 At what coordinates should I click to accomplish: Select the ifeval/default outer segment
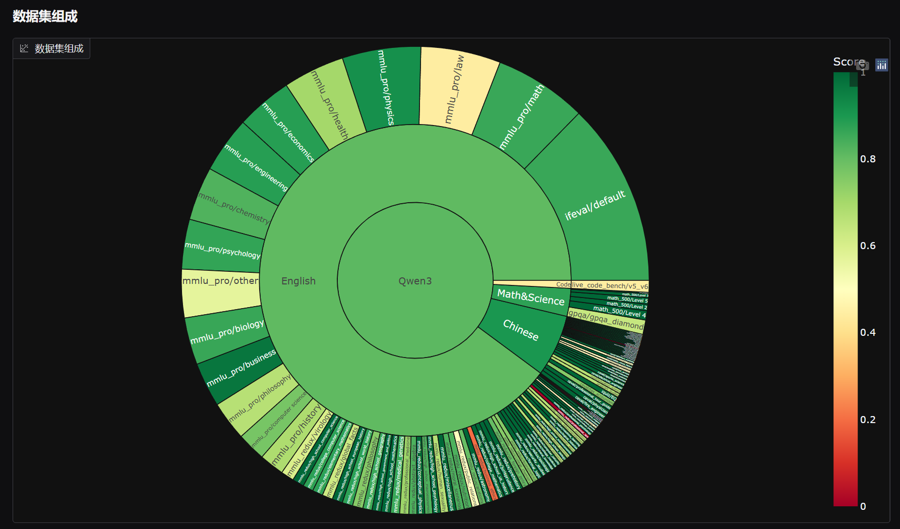coord(595,205)
